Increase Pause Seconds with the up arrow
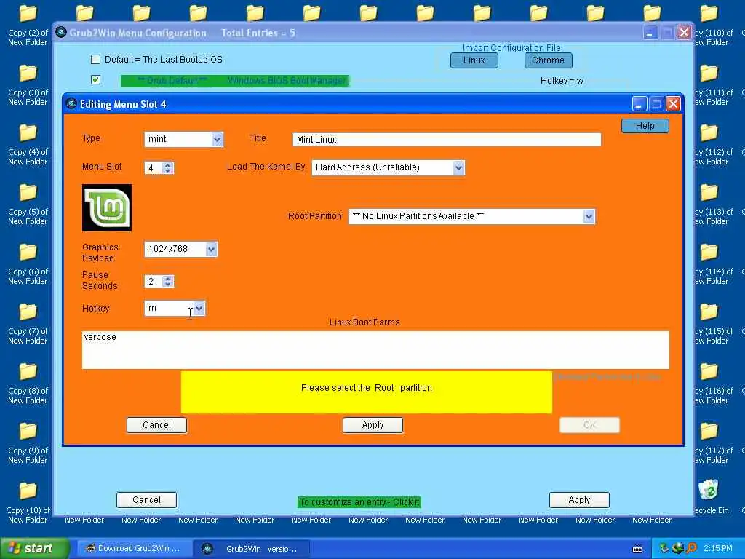The height and width of the screenshot is (559, 745). [167, 278]
